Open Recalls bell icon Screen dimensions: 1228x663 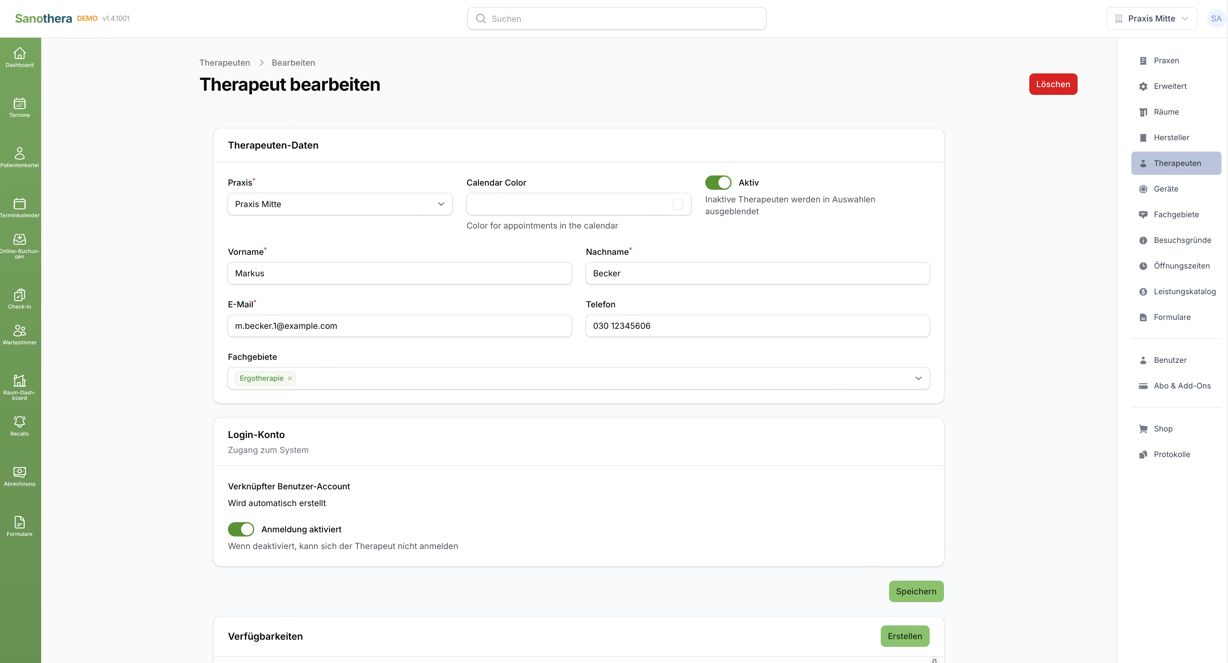20,421
